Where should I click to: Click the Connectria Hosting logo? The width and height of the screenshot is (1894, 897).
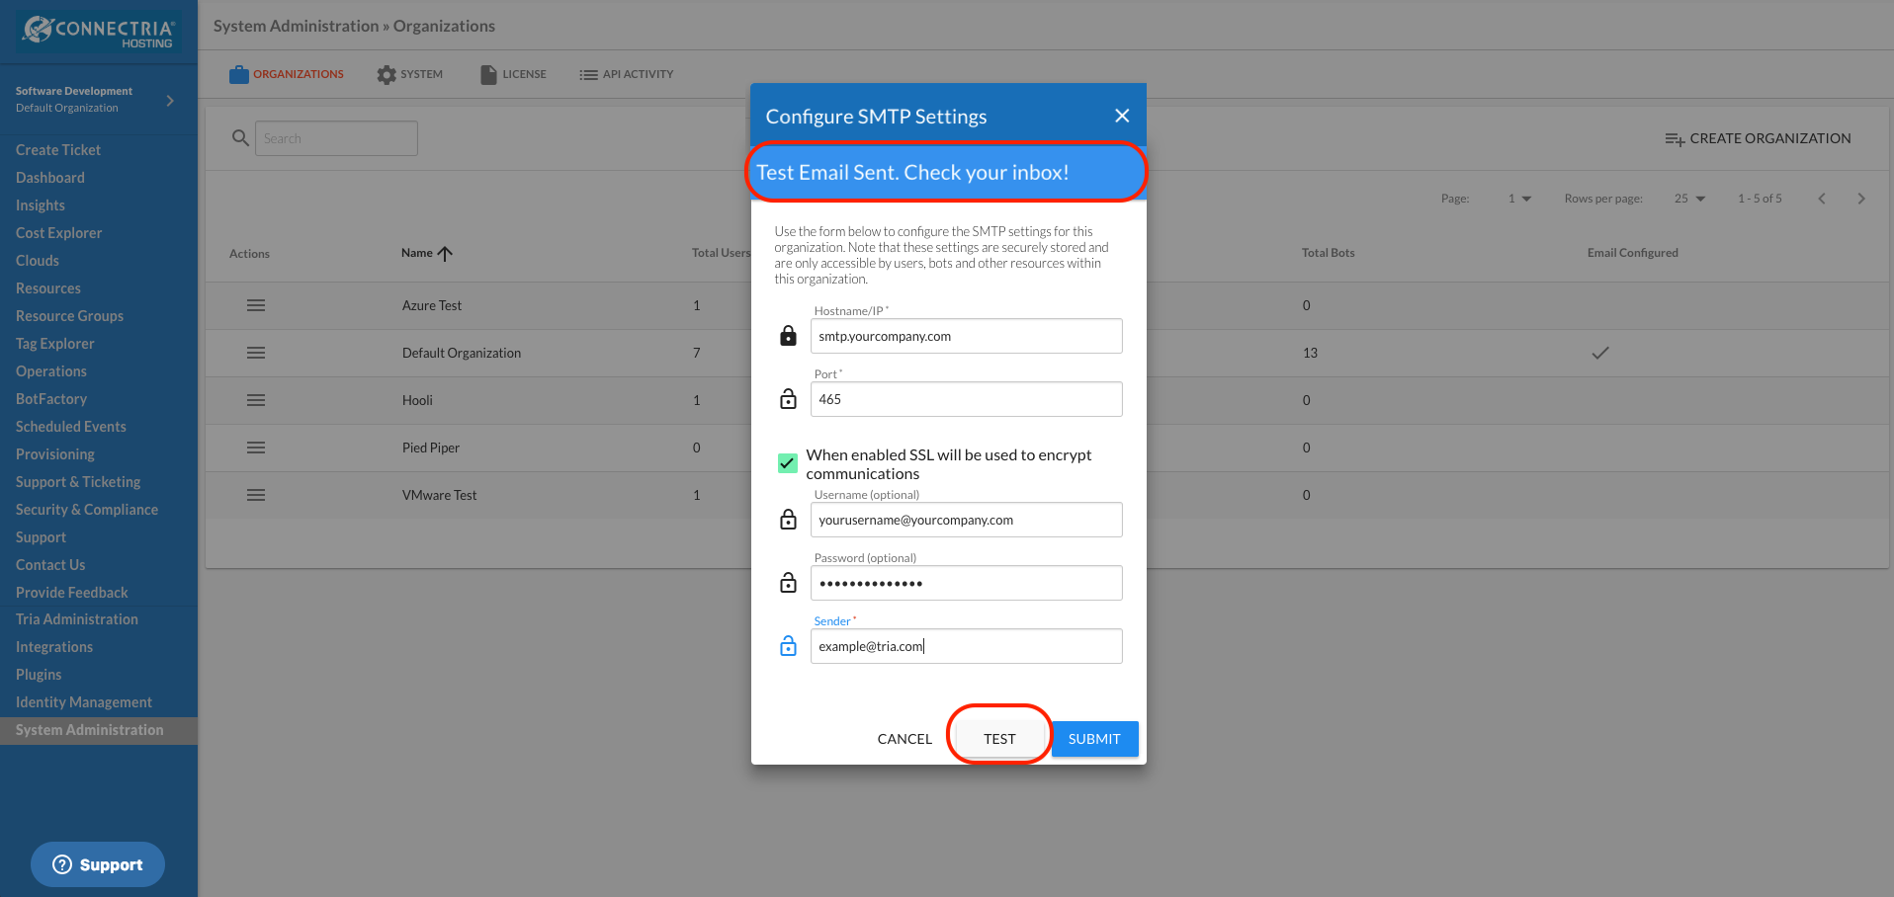click(x=99, y=32)
